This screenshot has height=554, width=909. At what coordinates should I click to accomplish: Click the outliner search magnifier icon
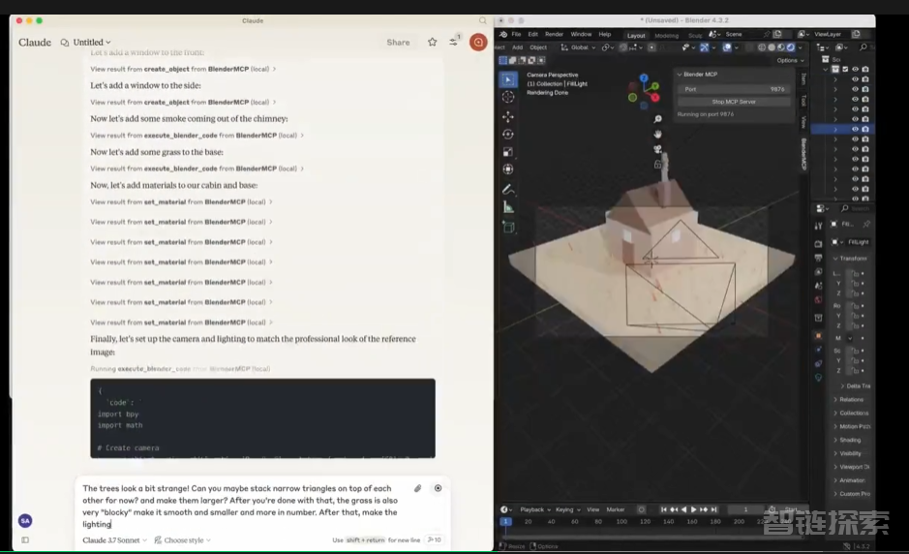pyautogui.click(x=864, y=47)
